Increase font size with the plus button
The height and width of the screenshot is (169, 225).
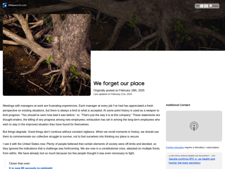tap(206, 6)
